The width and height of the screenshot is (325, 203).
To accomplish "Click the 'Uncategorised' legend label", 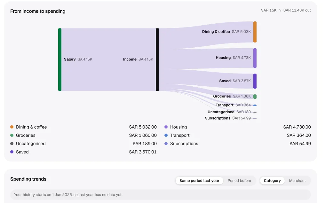I will 31,144.
